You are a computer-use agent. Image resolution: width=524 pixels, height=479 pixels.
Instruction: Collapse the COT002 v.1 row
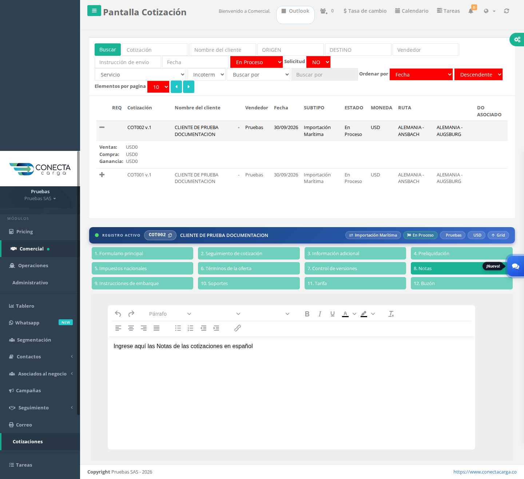point(102,127)
